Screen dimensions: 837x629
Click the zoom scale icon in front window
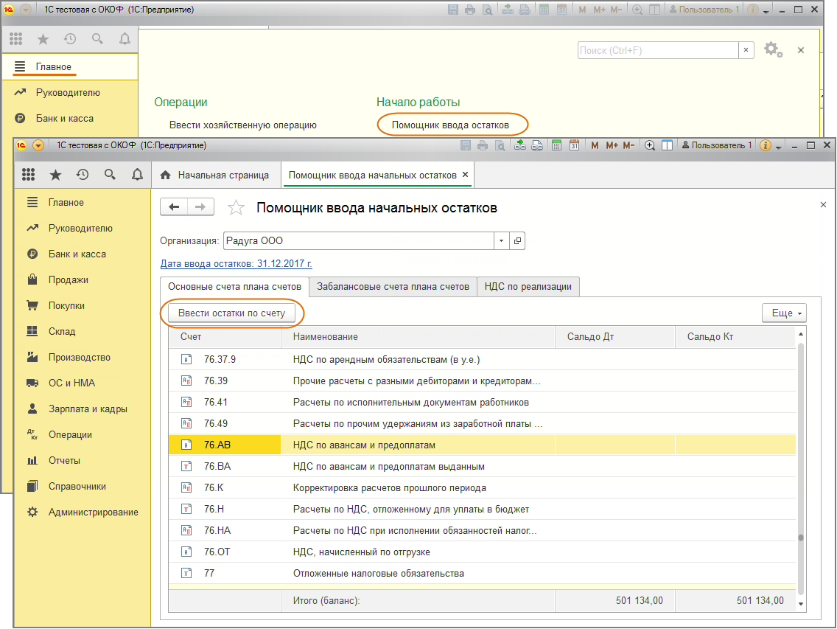[x=650, y=145]
